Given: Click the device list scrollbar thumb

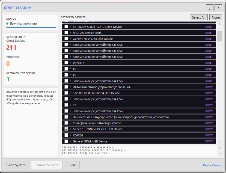Looking at the screenshot, I should [x=219, y=36].
